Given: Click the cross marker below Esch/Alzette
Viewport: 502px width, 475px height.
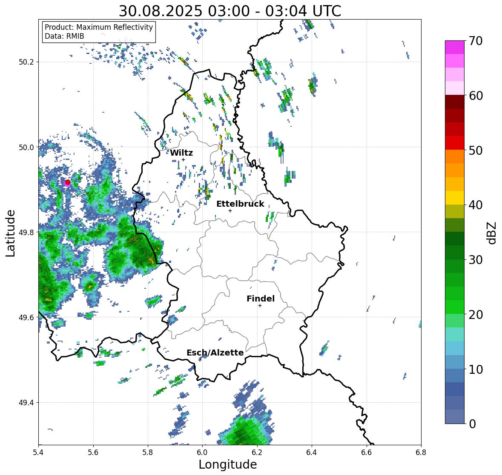Looking at the screenshot, I should pyautogui.click(x=200, y=360).
